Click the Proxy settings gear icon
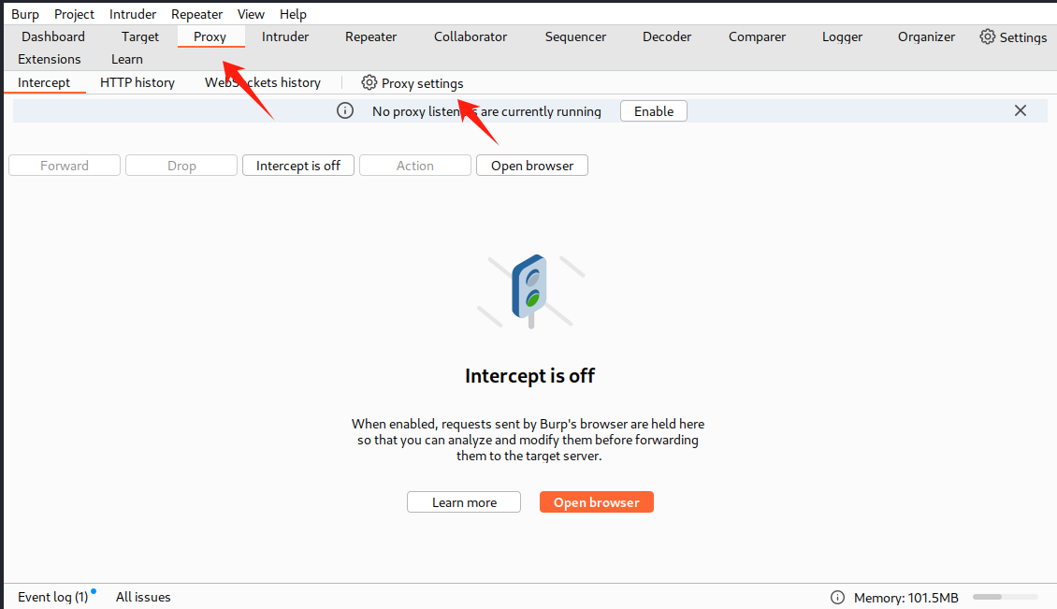This screenshot has height=609, width=1057. point(369,82)
